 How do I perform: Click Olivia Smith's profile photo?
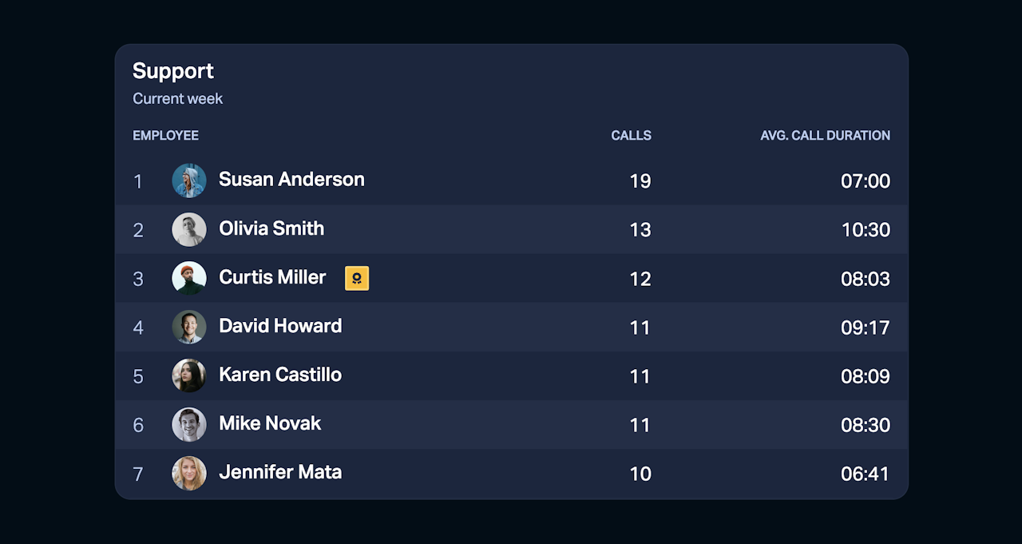(x=189, y=229)
